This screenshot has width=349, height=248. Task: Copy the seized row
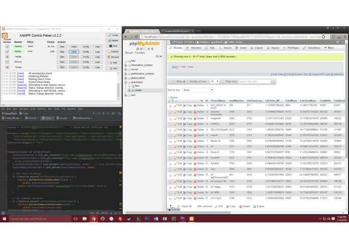pos(188,135)
